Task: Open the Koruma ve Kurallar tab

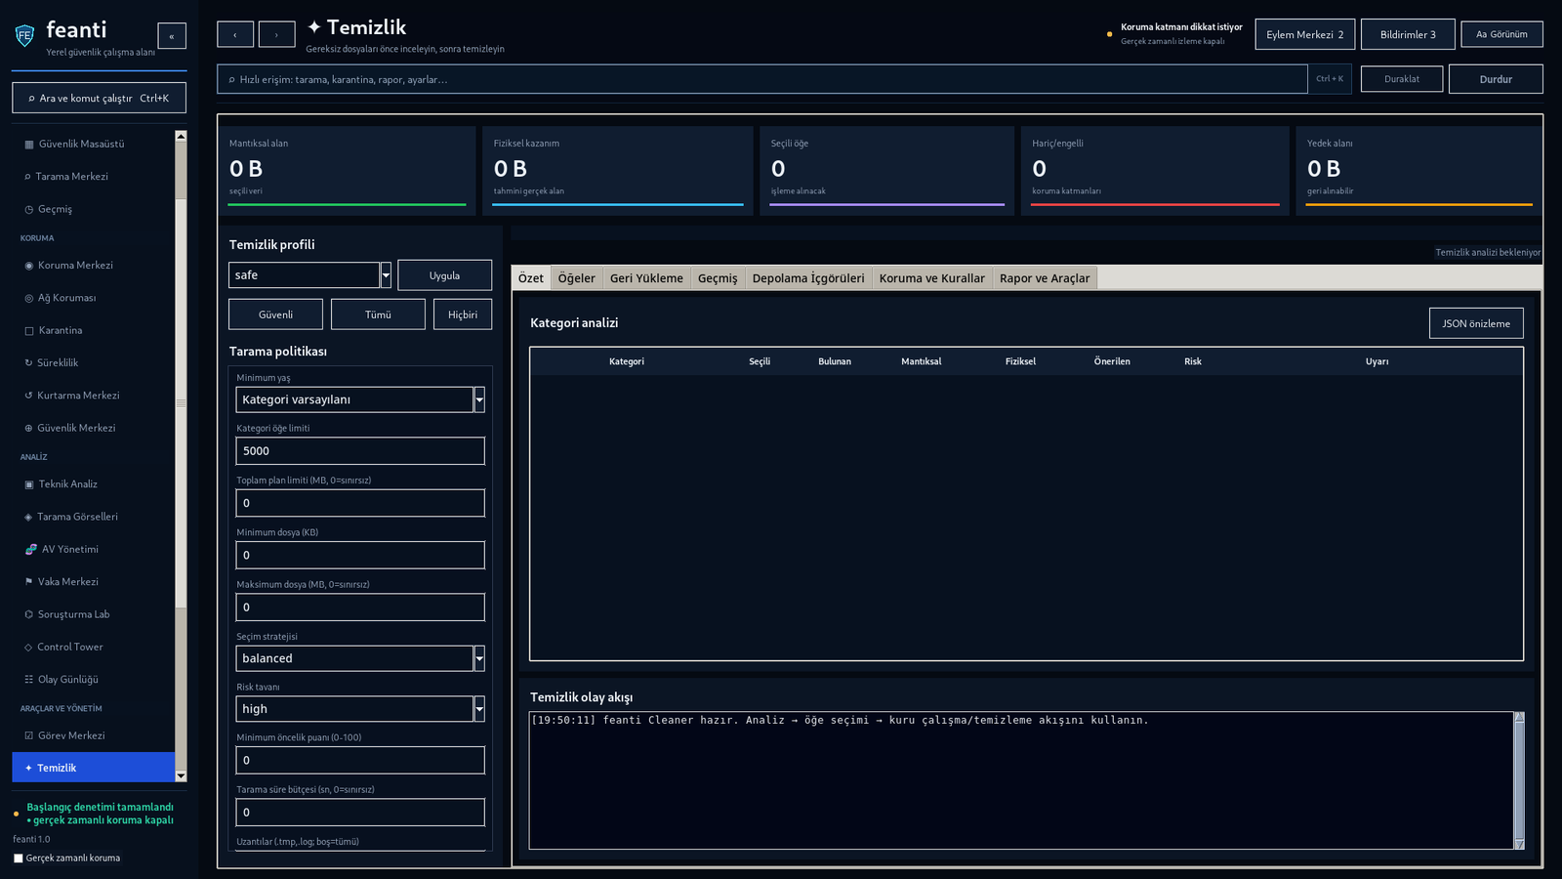Action: (x=932, y=278)
